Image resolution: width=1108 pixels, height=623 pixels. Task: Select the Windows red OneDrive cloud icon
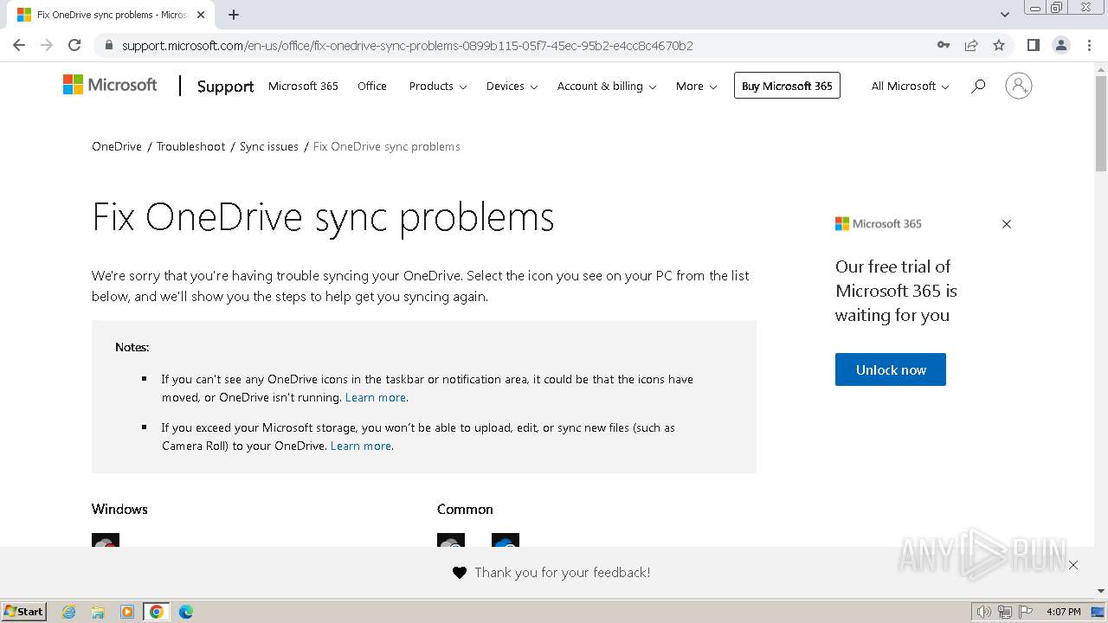point(106,540)
